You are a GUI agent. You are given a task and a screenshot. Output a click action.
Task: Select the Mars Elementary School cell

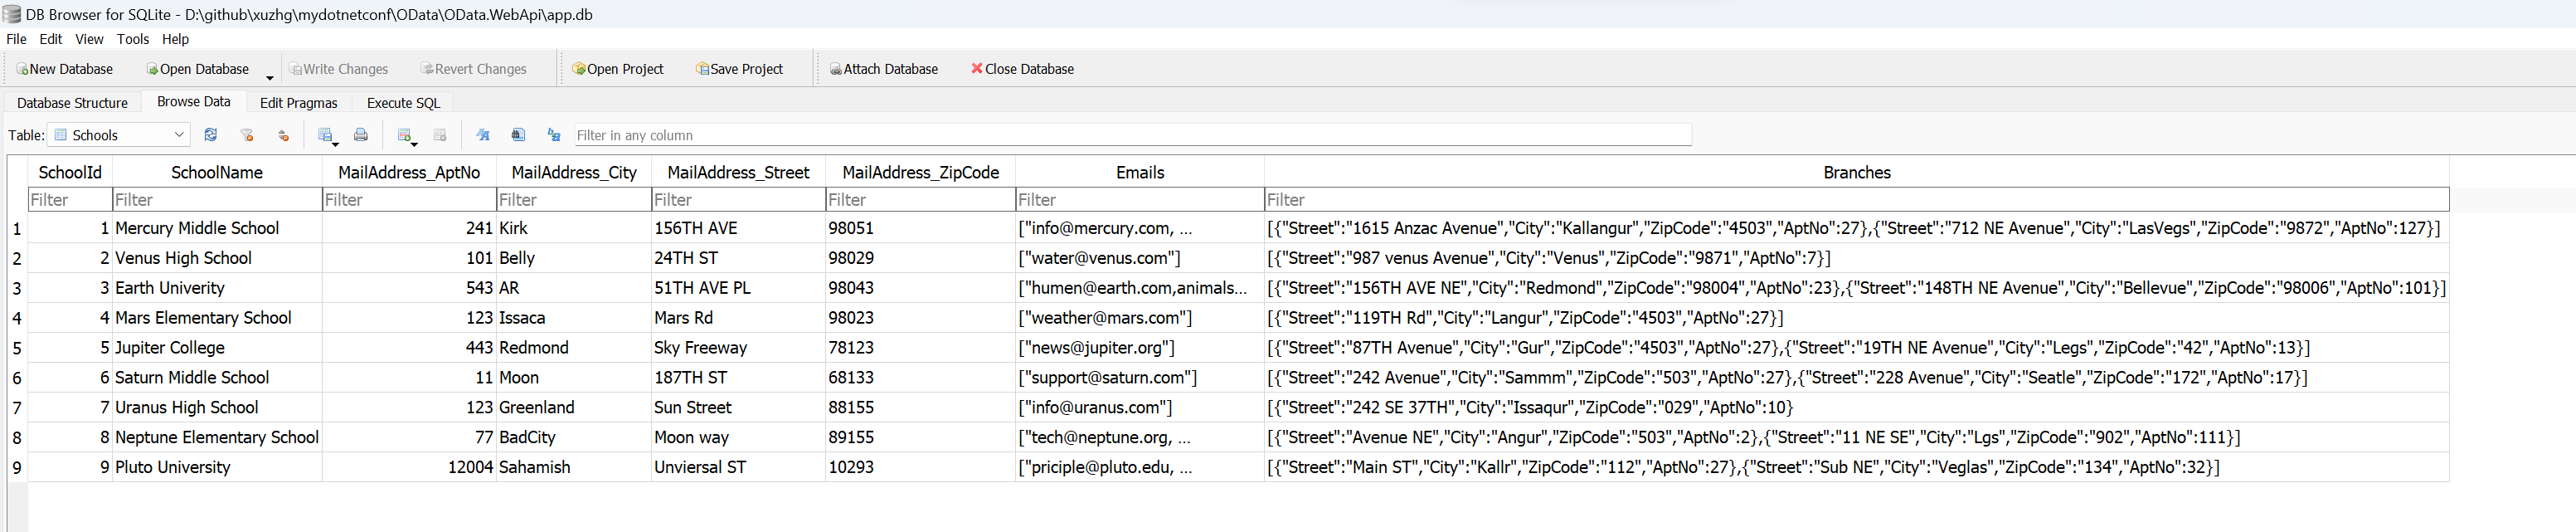pos(217,318)
